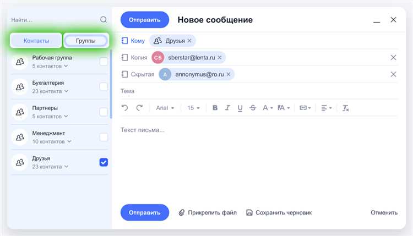Screen dimensions: 413x236
Task: Open the insert link dropdown
Action: (x=305, y=108)
